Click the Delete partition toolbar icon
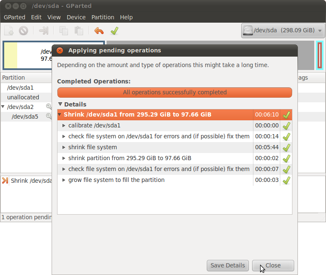Viewport: 326px width, 275px height. pyautogui.click(x=23, y=31)
